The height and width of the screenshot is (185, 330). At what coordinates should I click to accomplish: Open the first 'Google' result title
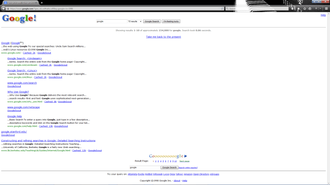coord(5,43)
